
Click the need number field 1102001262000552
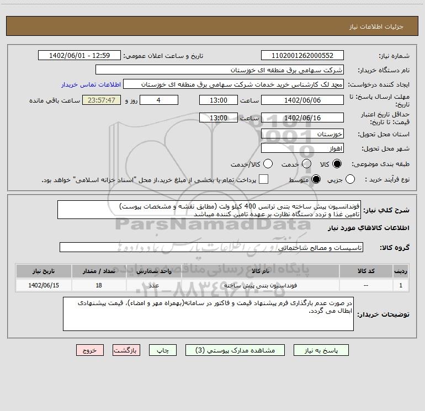point(302,56)
